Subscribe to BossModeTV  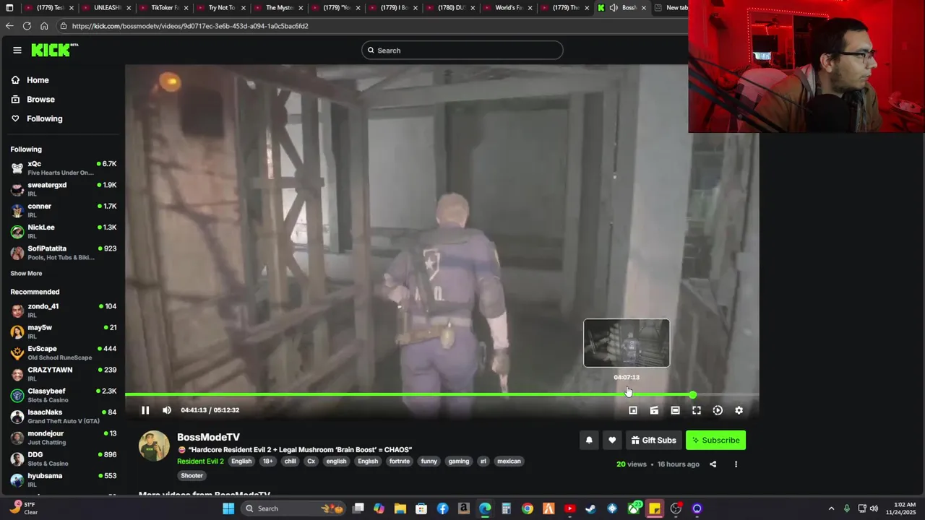715,440
